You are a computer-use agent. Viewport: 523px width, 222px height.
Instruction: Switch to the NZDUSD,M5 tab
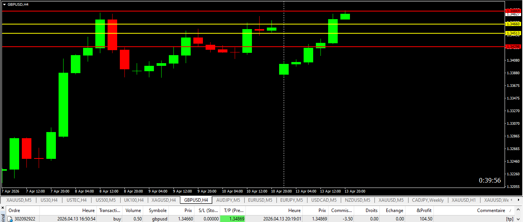pos(357,200)
